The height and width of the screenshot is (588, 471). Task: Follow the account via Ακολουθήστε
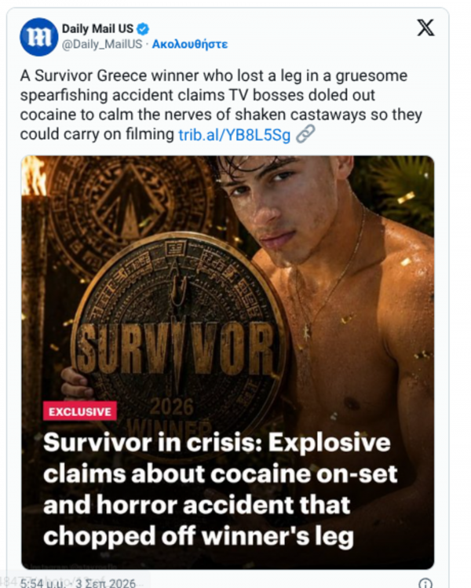pyautogui.click(x=190, y=44)
